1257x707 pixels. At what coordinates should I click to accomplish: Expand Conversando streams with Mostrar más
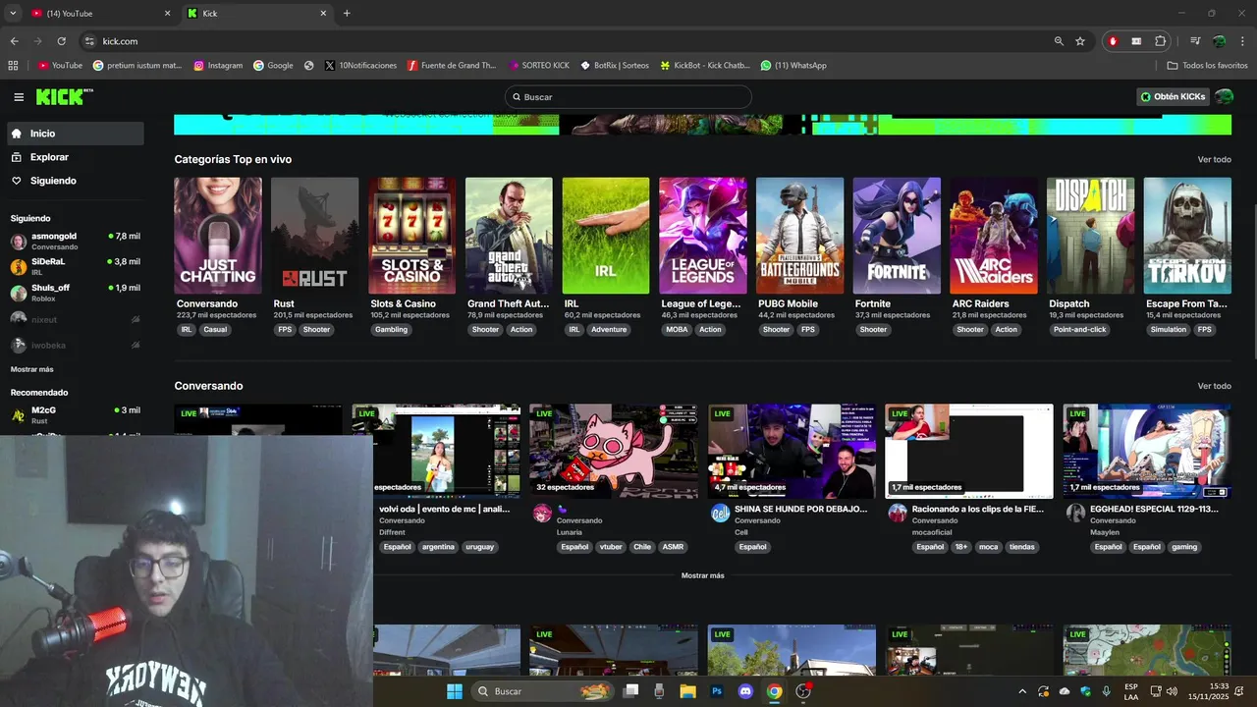(x=703, y=575)
